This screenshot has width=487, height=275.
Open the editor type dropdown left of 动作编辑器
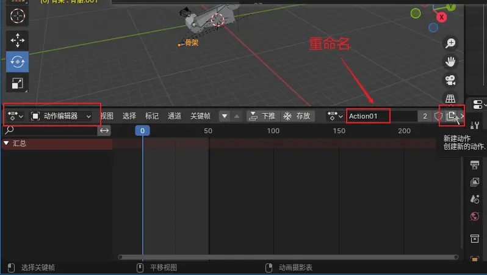(15, 116)
